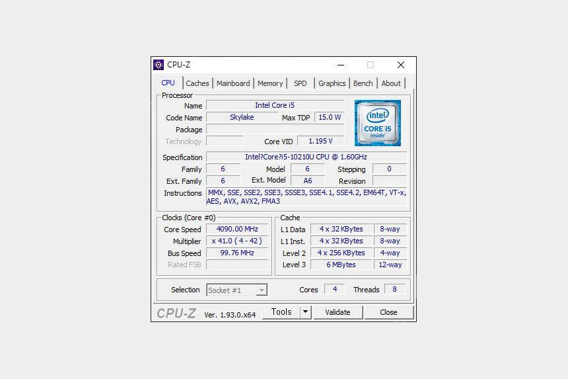Click the version text Ver. 1.93.0.x64
The image size is (568, 379).
pyautogui.click(x=230, y=315)
